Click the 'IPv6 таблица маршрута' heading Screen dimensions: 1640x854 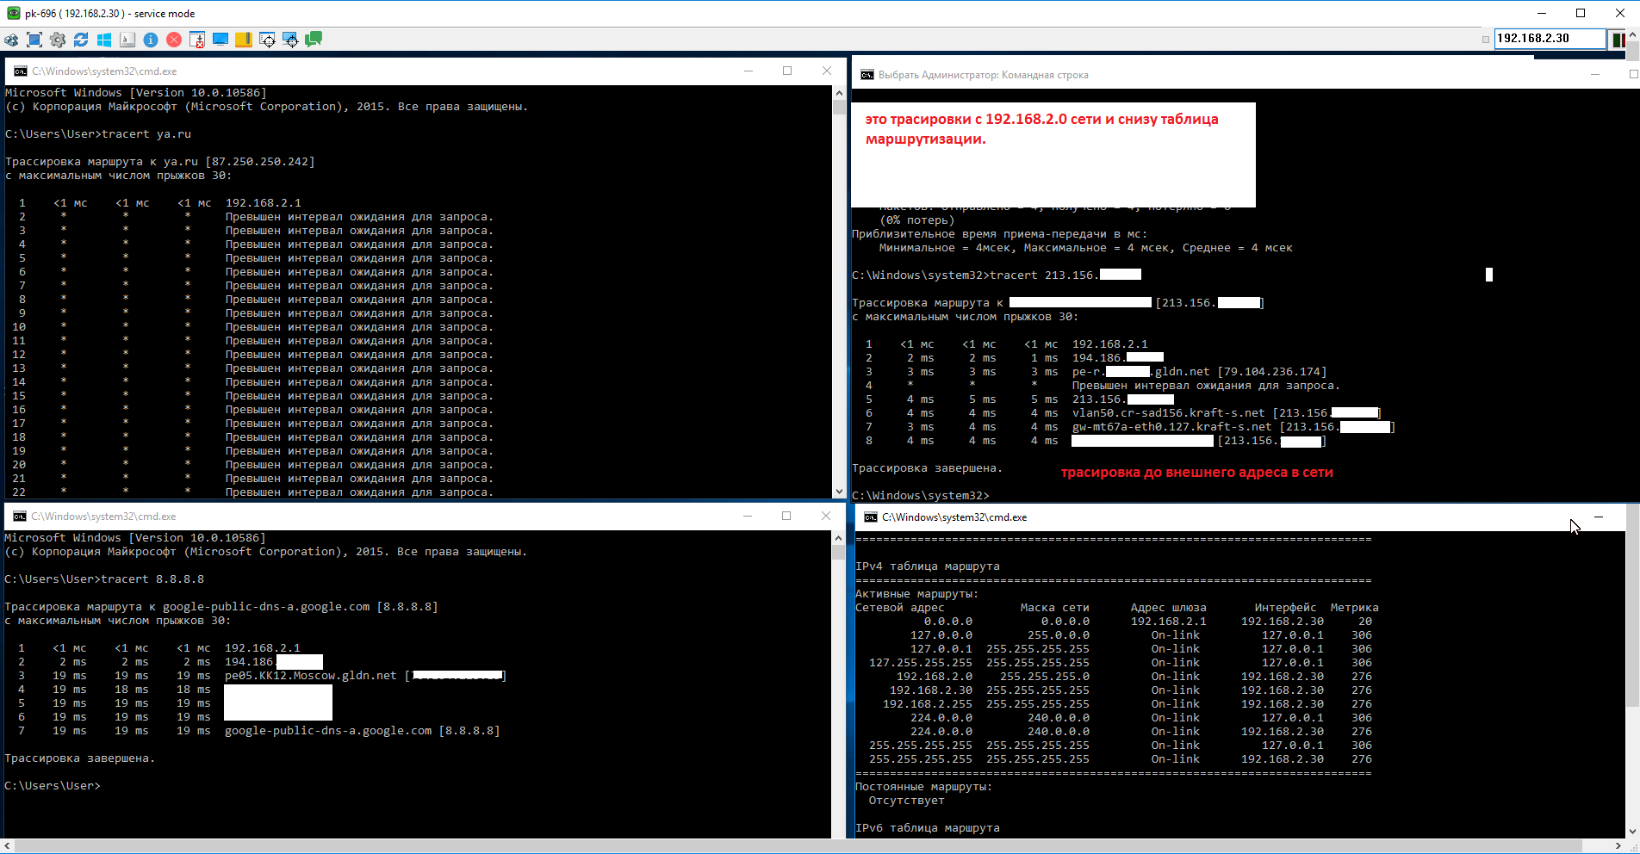(x=928, y=828)
